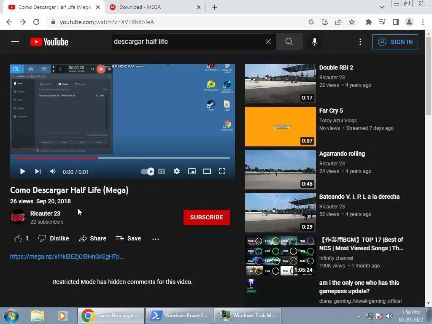
Task: Switch to theater mode
Action: [x=207, y=172]
